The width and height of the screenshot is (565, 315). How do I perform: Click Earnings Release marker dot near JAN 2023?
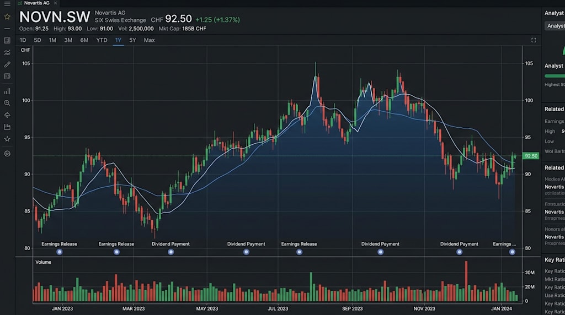click(x=60, y=252)
